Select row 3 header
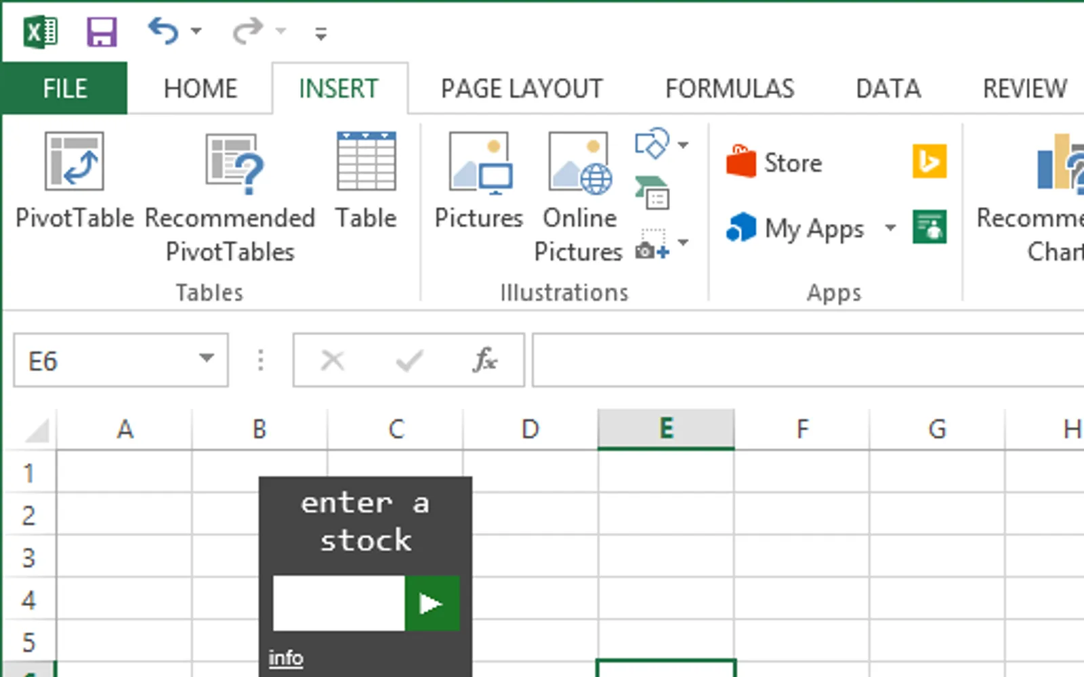This screenshot has height=677, width=1084. (28, 557)
